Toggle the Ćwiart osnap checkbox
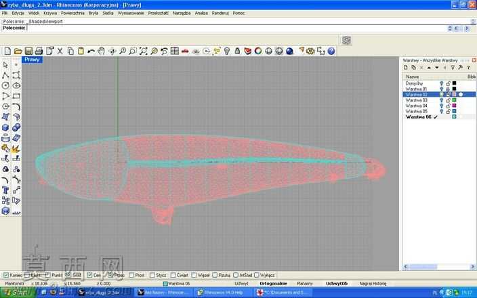The width and height of the screenshot is (477, 298). [x=173, y=275]
